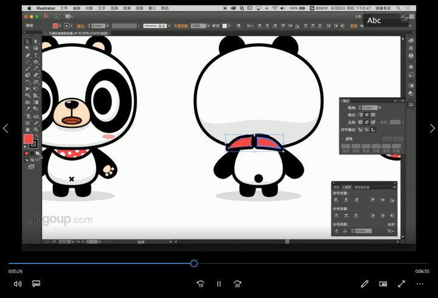438x298 pixels.
Task: Click horizontal align center in Align panel
Action: [x=346, y=200]
